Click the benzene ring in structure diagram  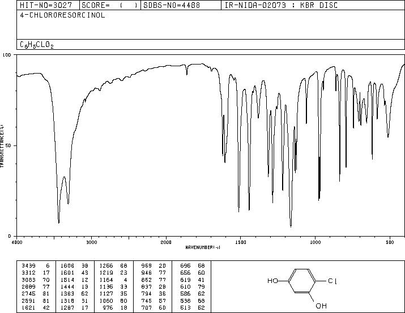coord(302,281)
